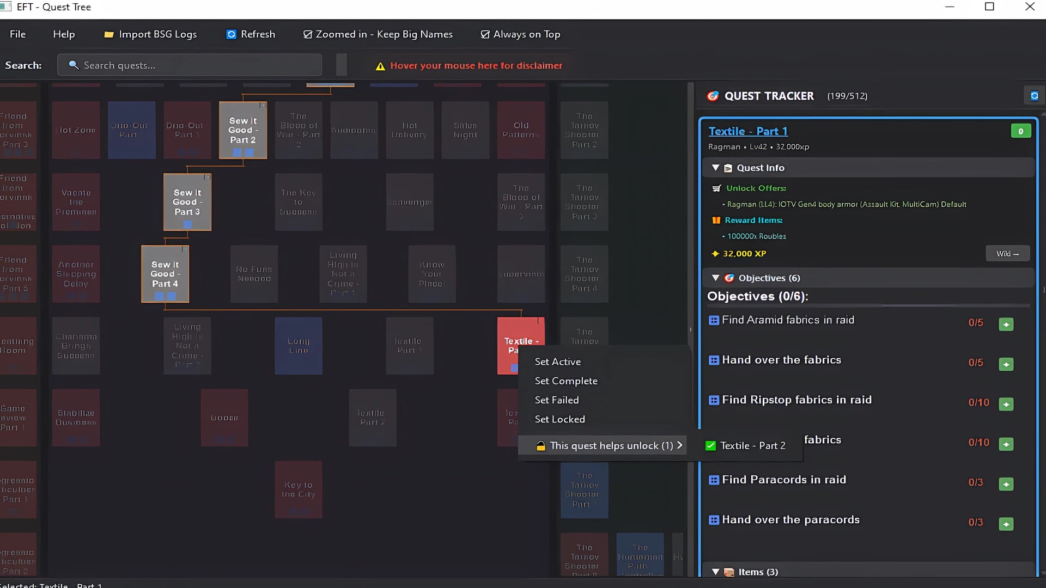Toggle the Textile - Part 2 submenu checkbox
The image size is (1046, 588).
[x=710, y=446]
